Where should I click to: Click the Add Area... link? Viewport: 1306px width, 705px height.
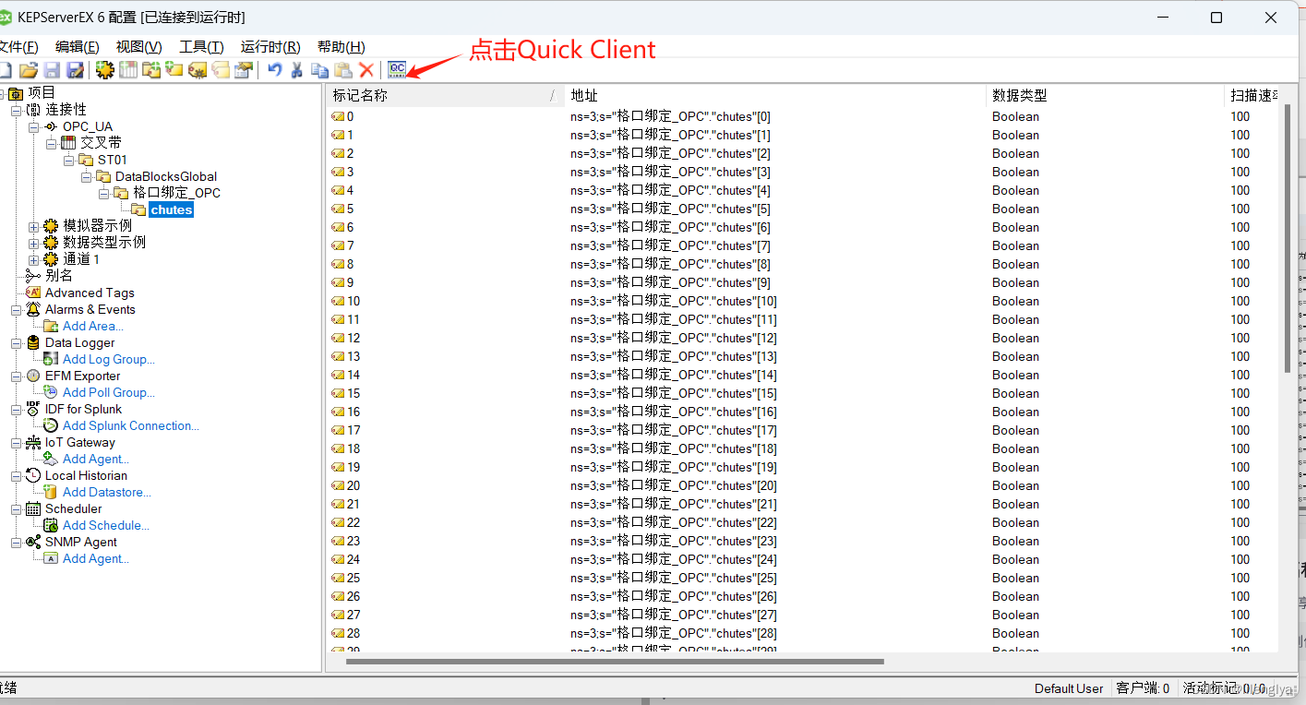point(92,326)
